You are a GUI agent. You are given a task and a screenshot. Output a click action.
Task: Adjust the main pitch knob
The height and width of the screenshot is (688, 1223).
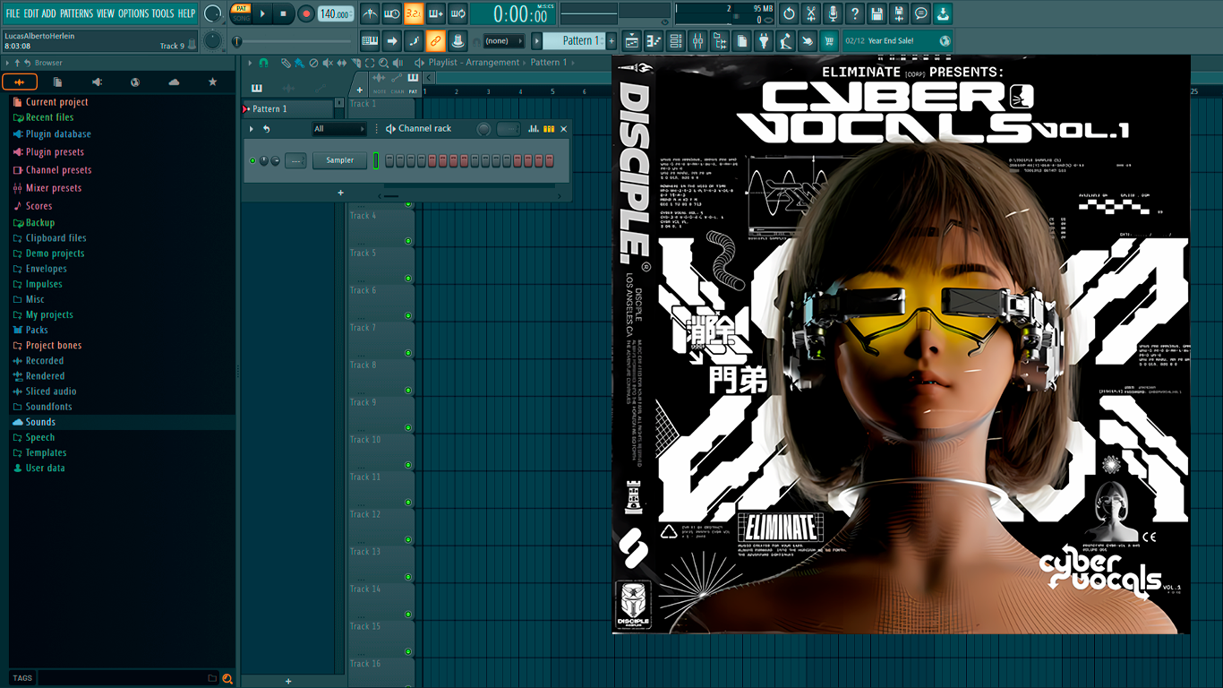pos(212,40)
